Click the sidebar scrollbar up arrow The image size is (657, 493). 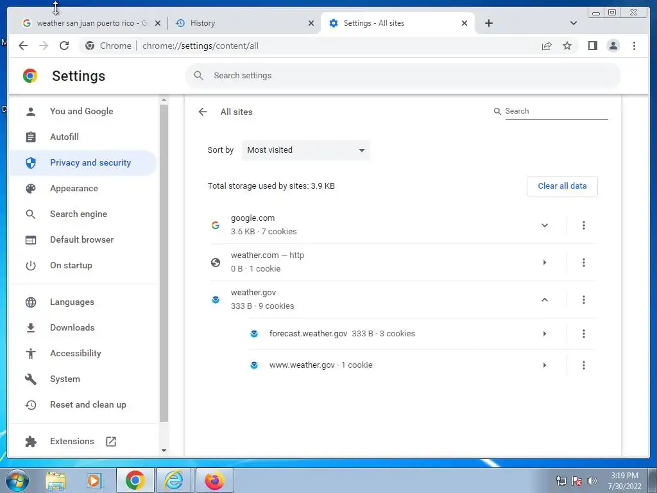tap(164, 99)
